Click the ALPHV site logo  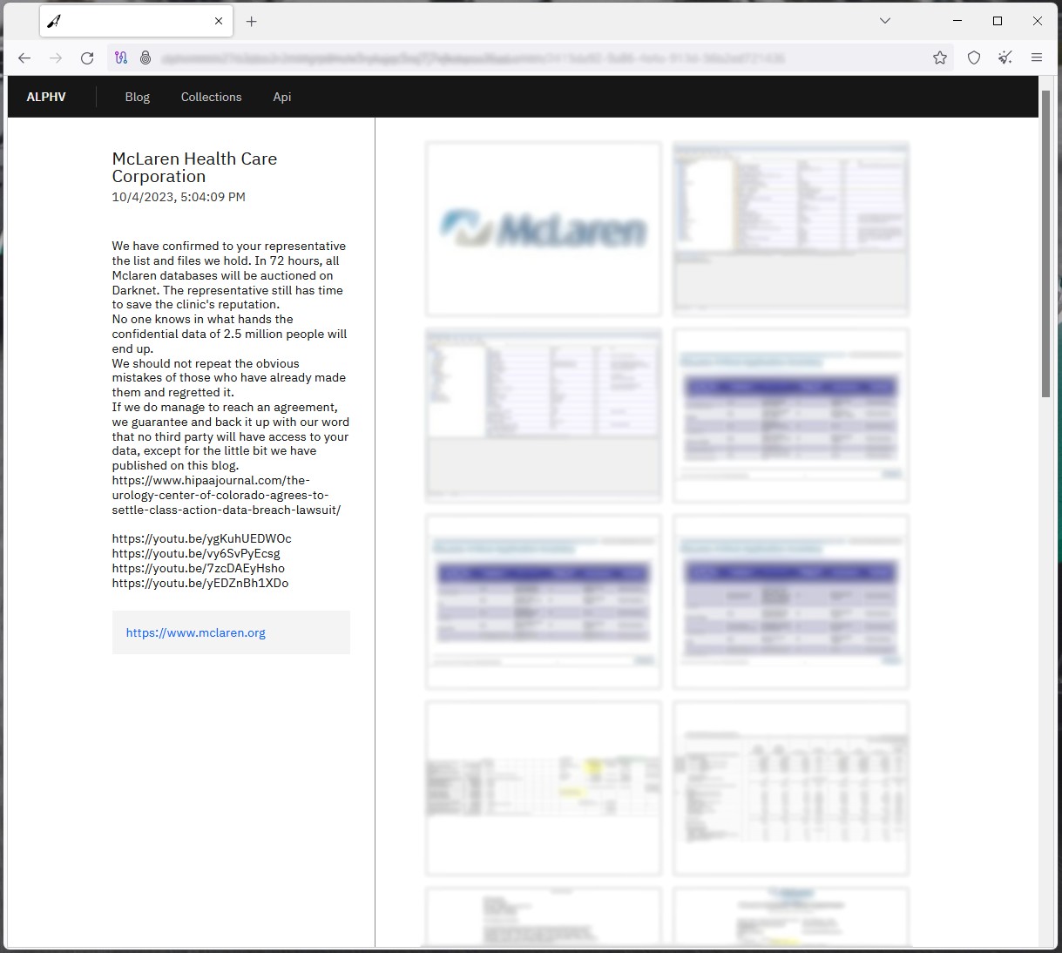pyautogui.click(x=46, y=97)
